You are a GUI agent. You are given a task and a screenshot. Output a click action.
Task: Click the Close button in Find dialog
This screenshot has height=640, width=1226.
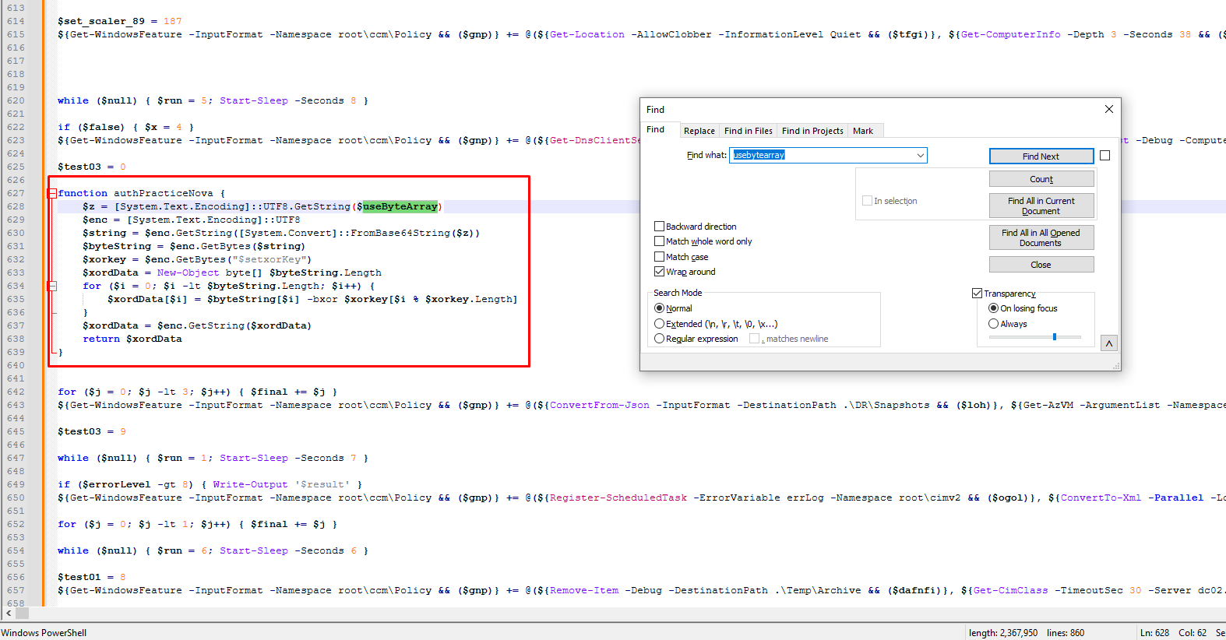[x=1041, y=265]
